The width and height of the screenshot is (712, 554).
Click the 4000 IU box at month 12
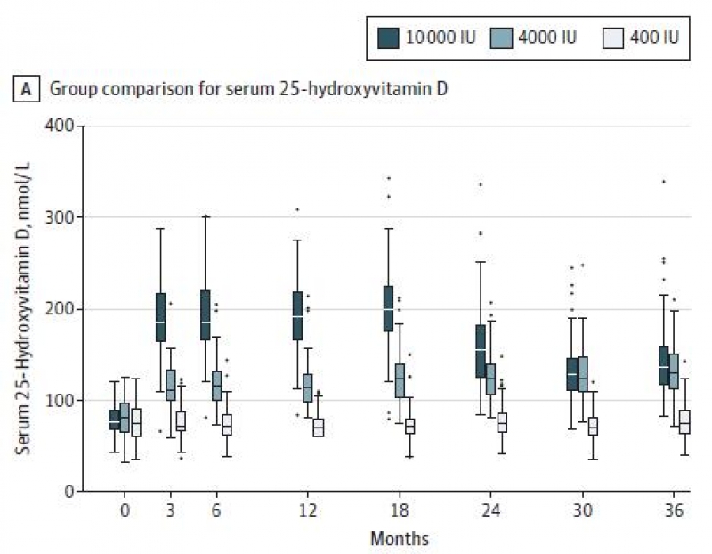(x=308, y=387)
